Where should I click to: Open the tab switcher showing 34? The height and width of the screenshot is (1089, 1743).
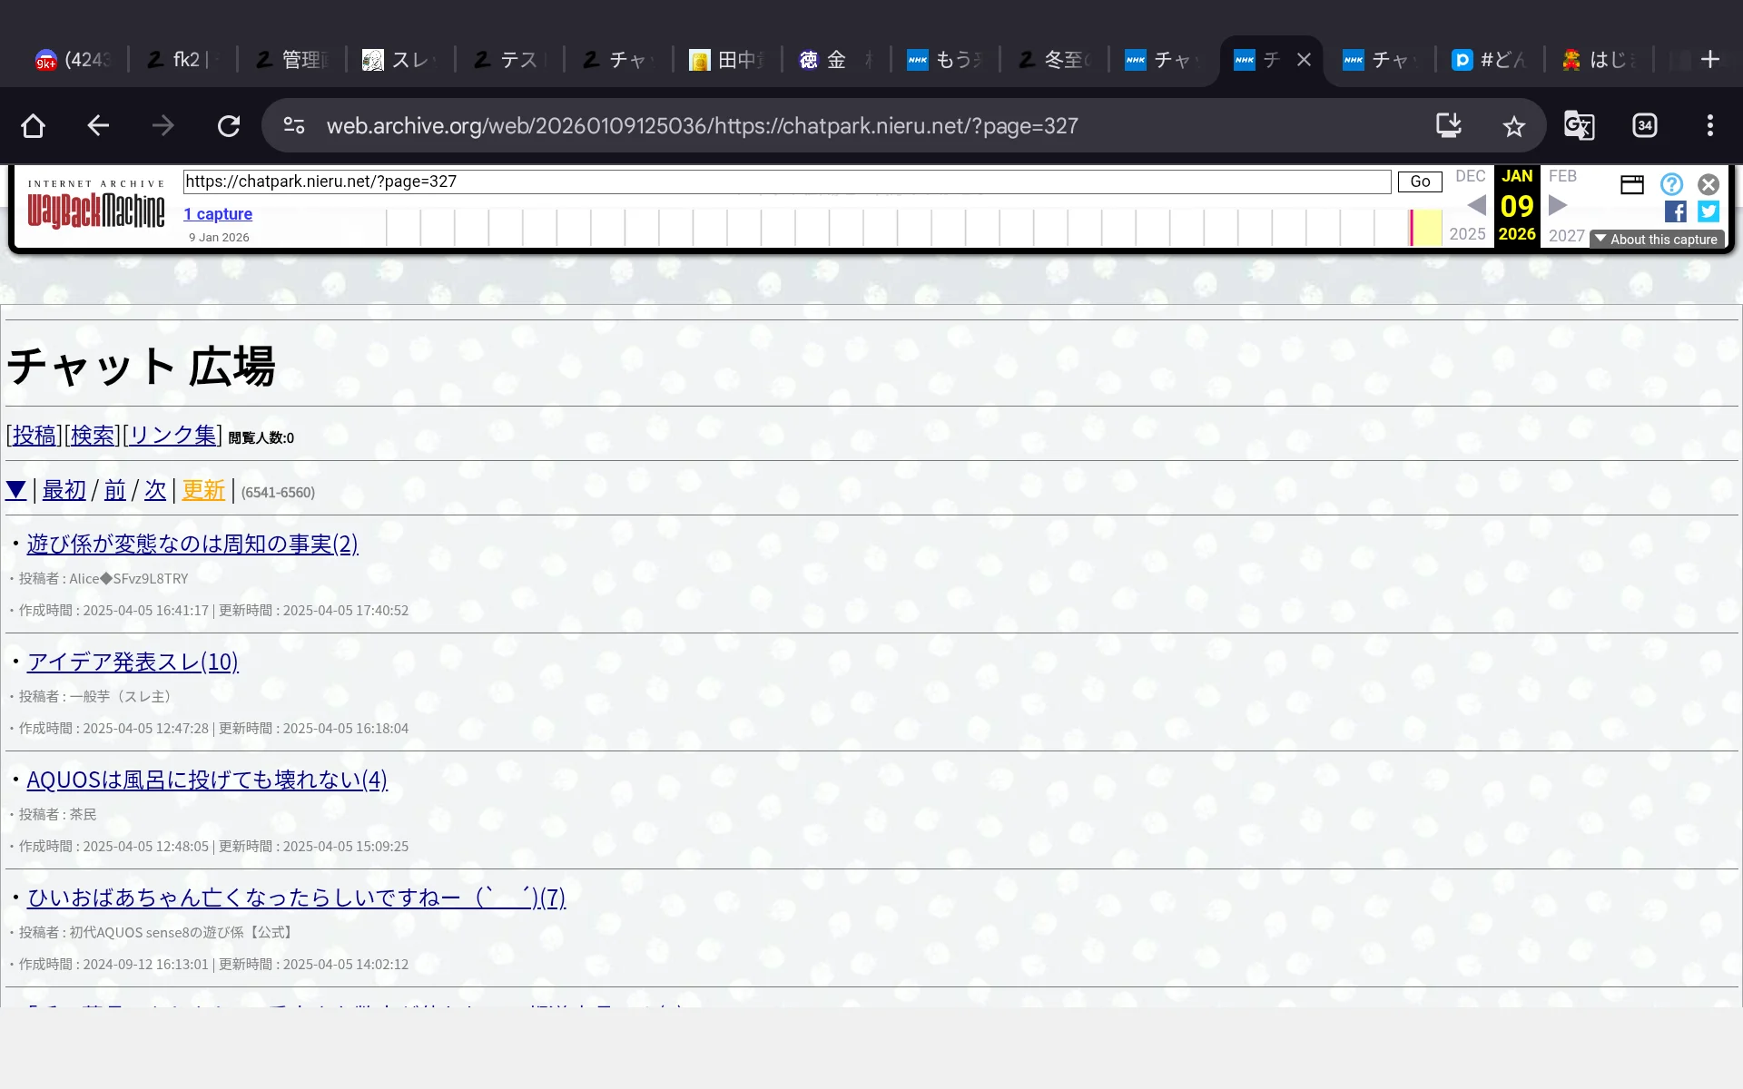tap(1644, 125)
